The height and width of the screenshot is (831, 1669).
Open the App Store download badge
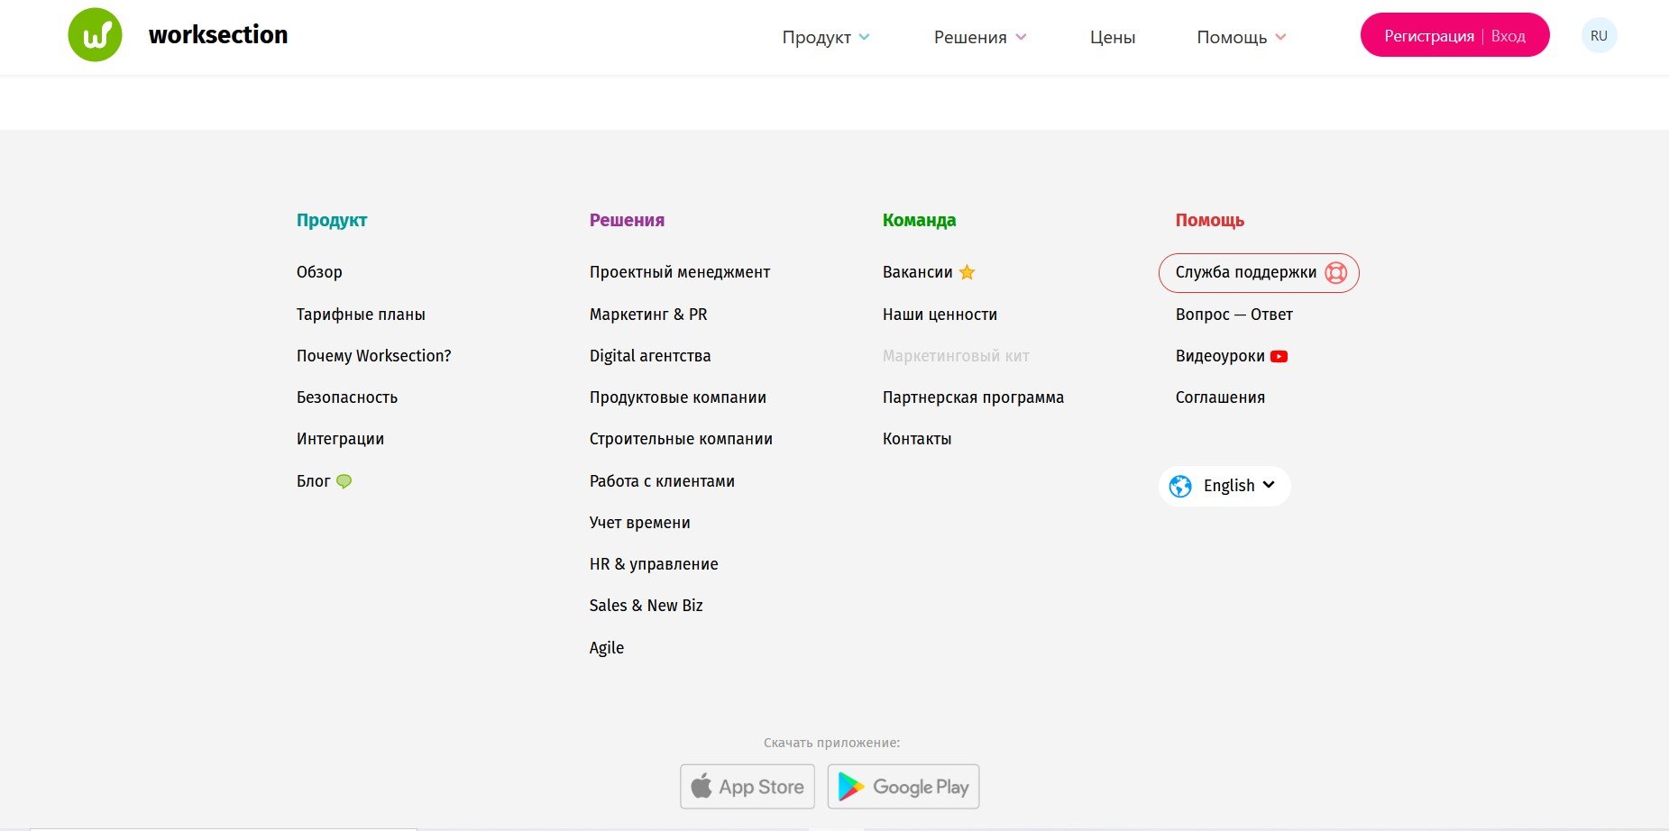[747, 787]
